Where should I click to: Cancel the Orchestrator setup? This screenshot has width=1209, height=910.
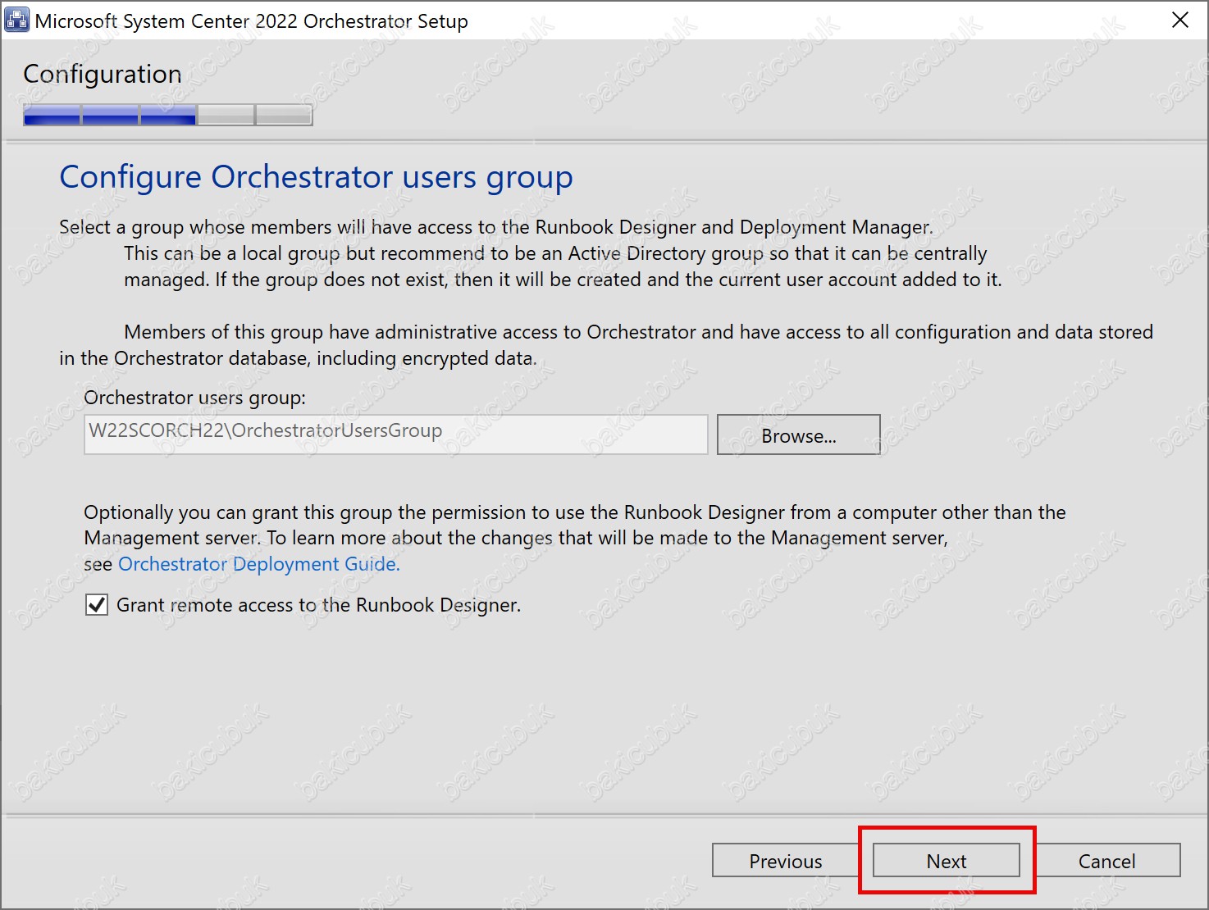(x=1107, y=861)
